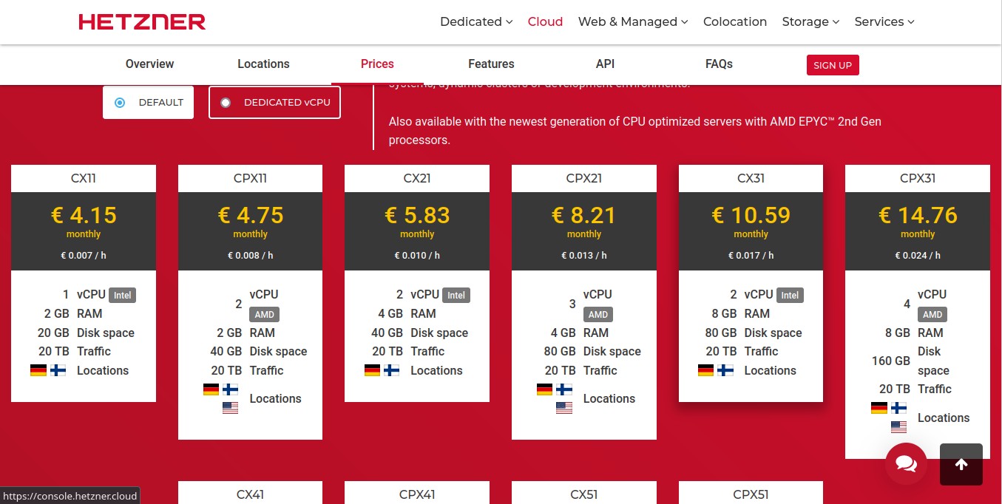1002x504 pixels.
Task: Click the German flag in CPX21 card
Action: (x=545, y=389)
